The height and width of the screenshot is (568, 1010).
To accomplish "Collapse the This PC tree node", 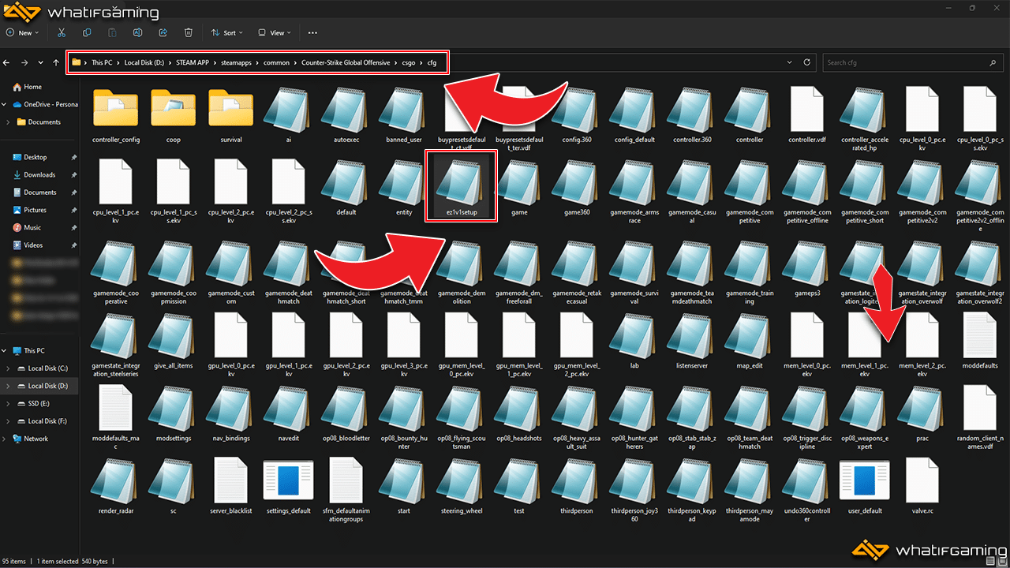I will (x=6, y=350).
